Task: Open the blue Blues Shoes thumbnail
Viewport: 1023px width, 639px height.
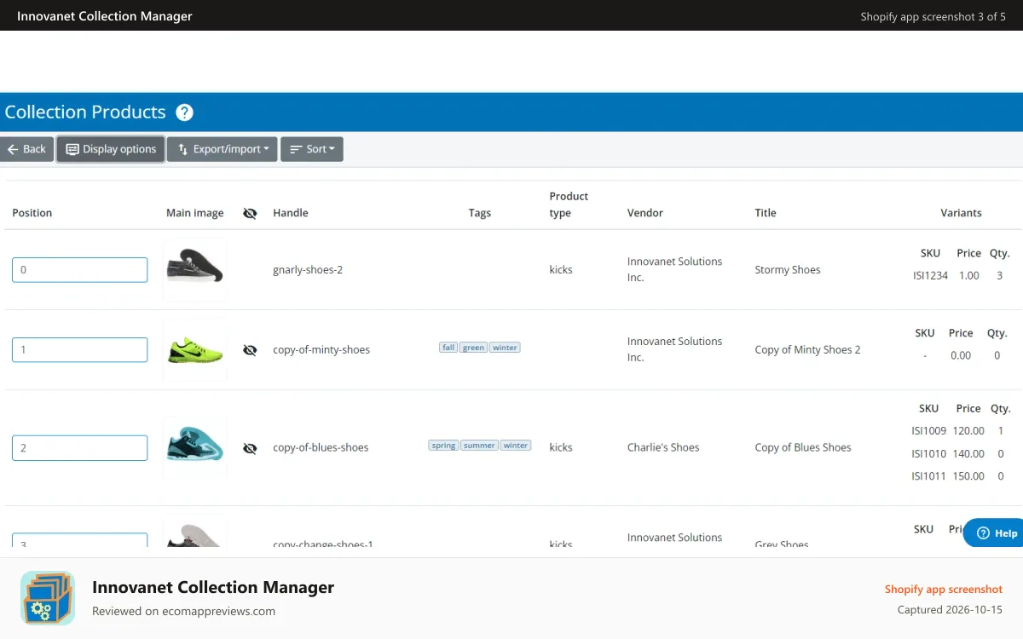Action: pyautogui.click(x=194, y=447)
